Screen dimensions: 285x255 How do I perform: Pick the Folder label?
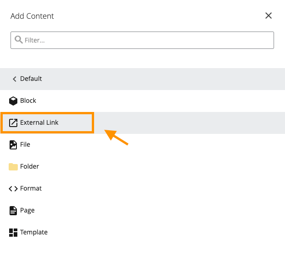pos(30,166)
